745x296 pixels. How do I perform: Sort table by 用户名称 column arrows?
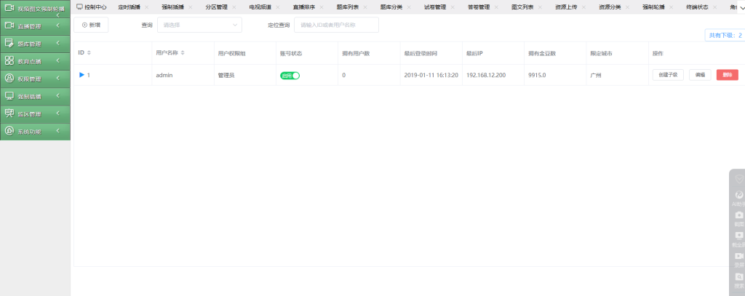click(183, 53)
